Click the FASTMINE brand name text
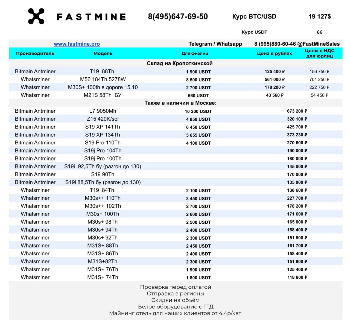 (x=91, y=17)
